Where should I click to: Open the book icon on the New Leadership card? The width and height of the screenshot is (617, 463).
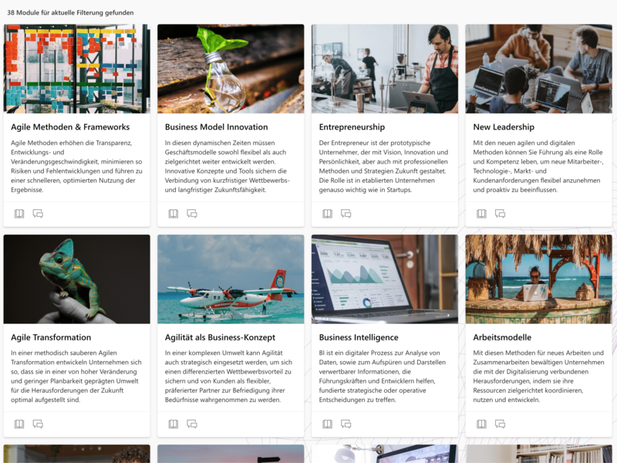[481, 214]
